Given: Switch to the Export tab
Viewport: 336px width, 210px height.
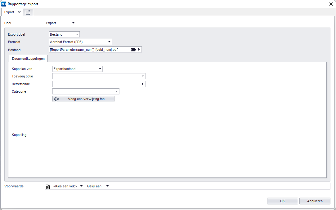Looking at the screenshot, I should [9, 12].
